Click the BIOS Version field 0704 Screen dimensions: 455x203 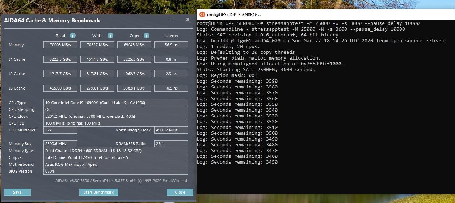(116, 171)
